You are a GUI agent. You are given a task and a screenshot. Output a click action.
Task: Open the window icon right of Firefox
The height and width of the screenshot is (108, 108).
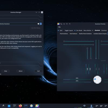pyautogui.click(x=26, y=106)
